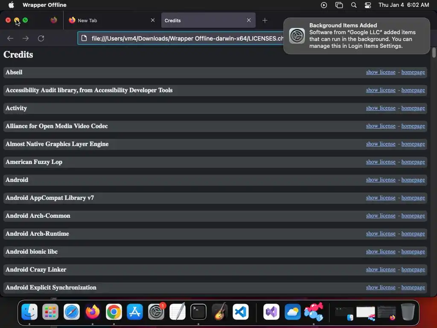Open System Settings from the Dock
The width and height of the screenshot is (437, 328).
coord(156,311)
